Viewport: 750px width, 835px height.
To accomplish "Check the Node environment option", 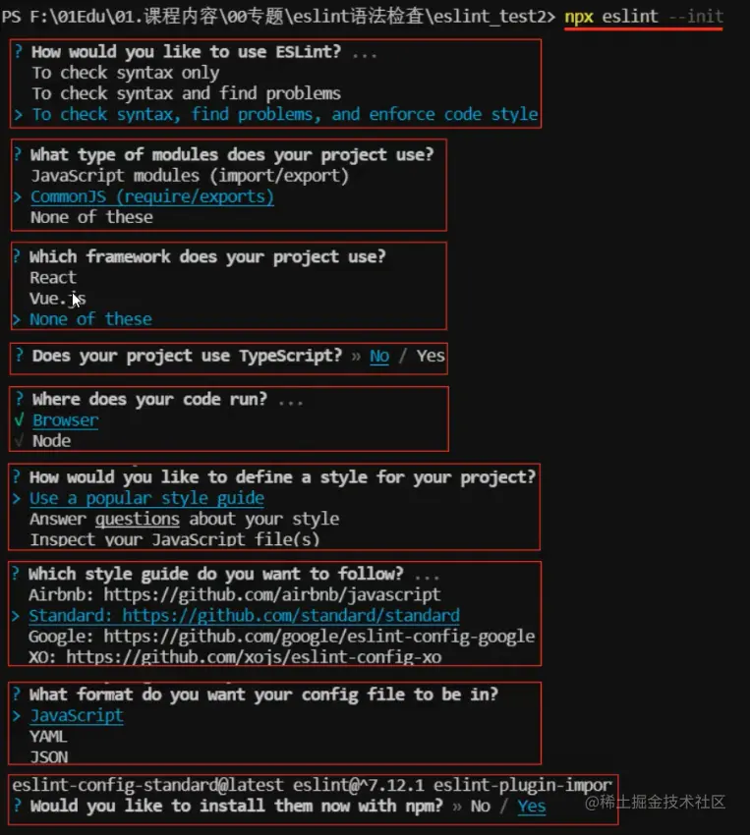I will tap(52, 441).
